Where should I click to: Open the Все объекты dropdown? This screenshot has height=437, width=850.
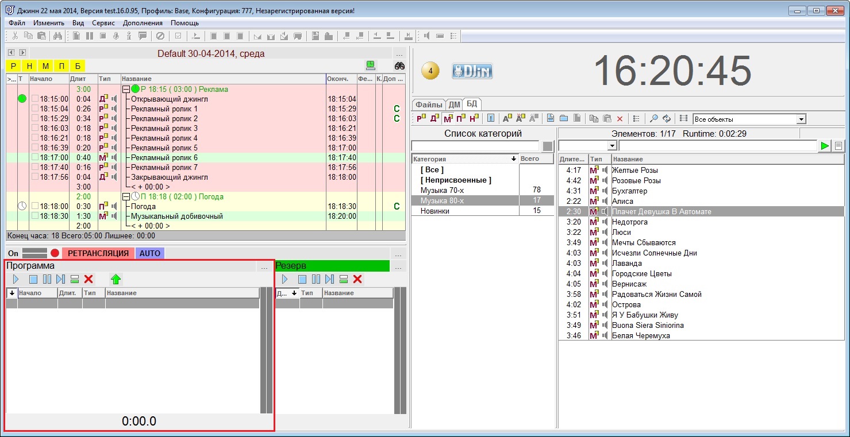801,119
